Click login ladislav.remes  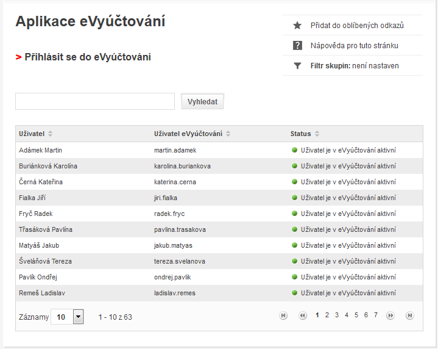coord(175,293)
